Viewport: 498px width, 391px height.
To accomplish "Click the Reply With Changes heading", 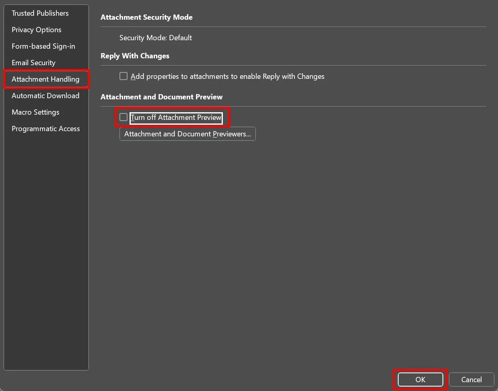I will pos(135,56).
